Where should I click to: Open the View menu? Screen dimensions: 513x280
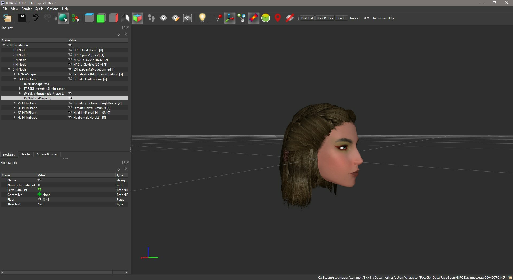pos(14,9)
